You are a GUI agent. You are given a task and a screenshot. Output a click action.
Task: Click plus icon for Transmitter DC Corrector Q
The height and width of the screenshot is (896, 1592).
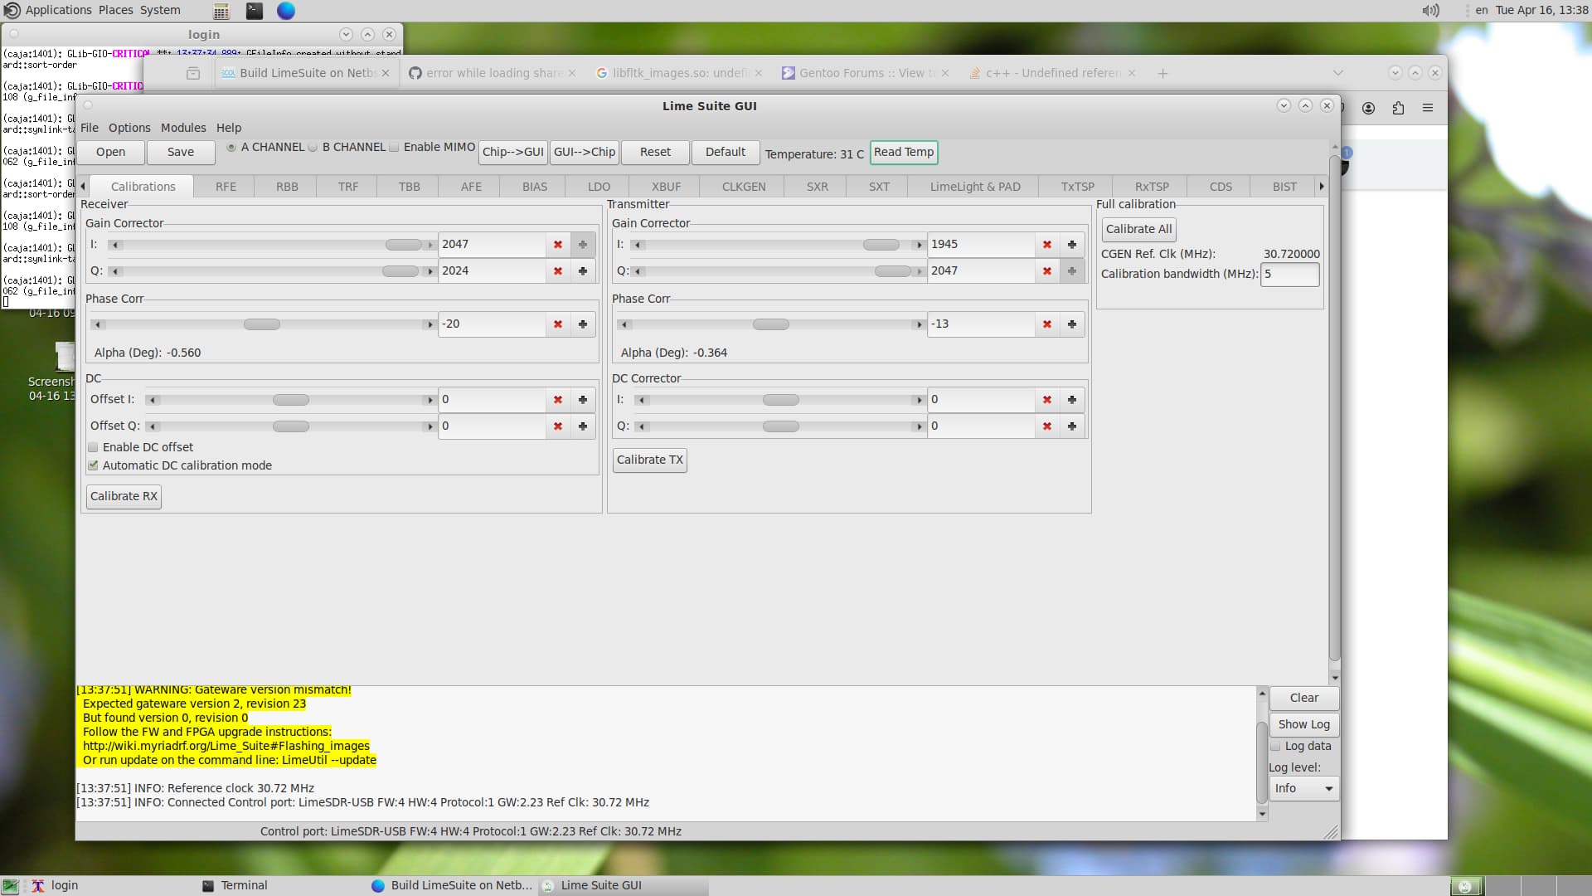(x=1072, y=426)
